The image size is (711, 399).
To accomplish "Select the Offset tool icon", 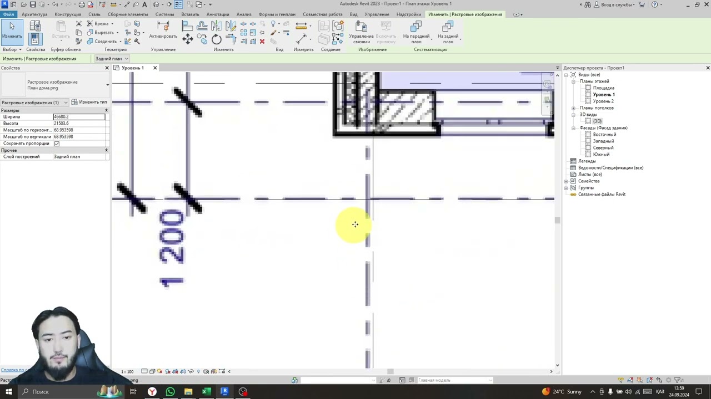I will pos(202,25).
